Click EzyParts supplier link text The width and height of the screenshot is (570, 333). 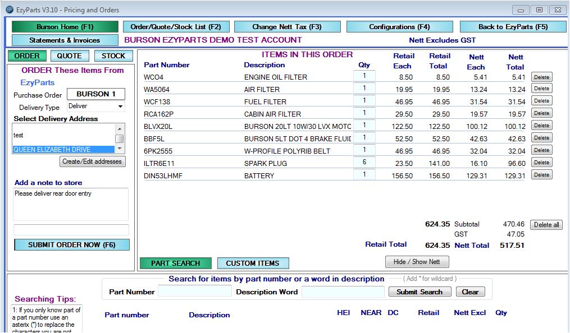38,83
